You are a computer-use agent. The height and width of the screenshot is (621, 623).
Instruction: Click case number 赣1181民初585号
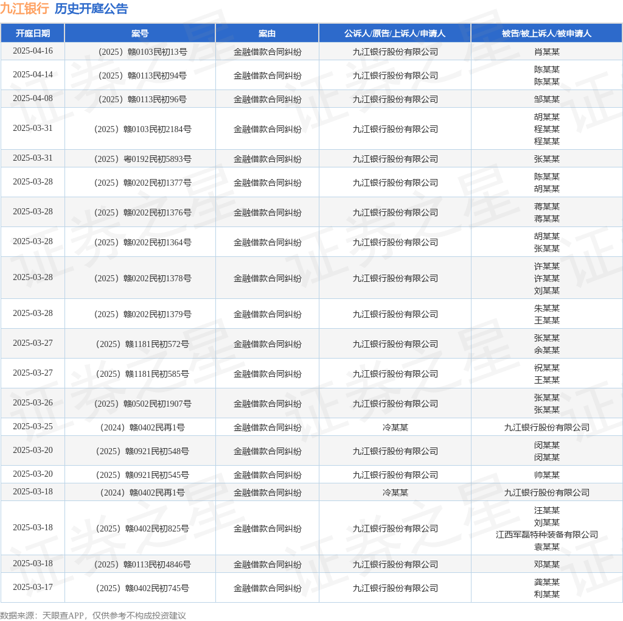pyautogui.click(x=142, y=374)
